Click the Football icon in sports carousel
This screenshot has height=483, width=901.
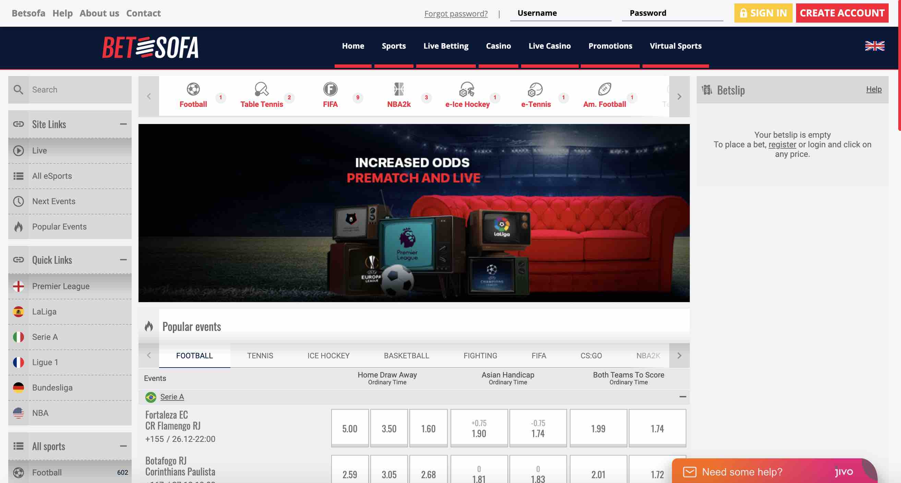click(193, 89)
